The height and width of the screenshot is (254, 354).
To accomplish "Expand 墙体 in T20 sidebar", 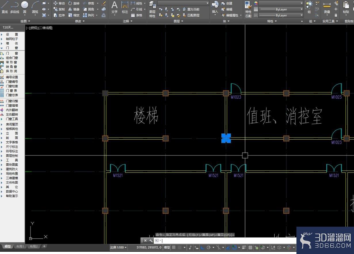I will (x=12, y=43).
